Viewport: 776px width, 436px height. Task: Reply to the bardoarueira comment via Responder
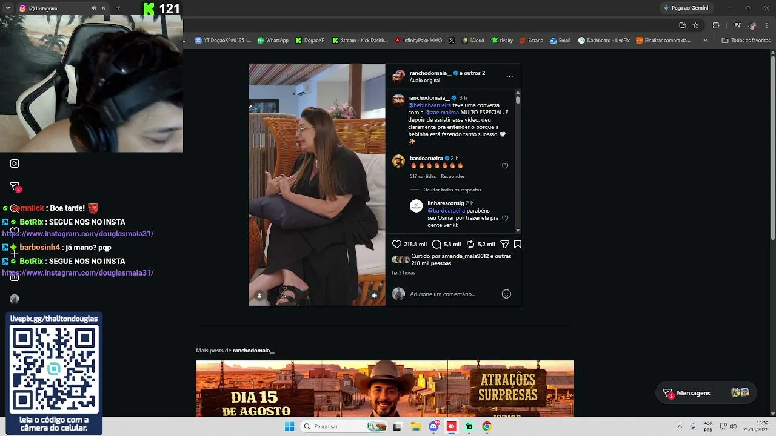tap(452, 176)
